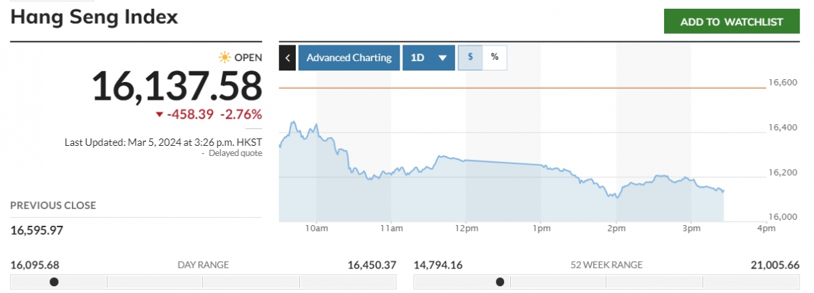Click the -2.76% percent change value

pos(240,114)
